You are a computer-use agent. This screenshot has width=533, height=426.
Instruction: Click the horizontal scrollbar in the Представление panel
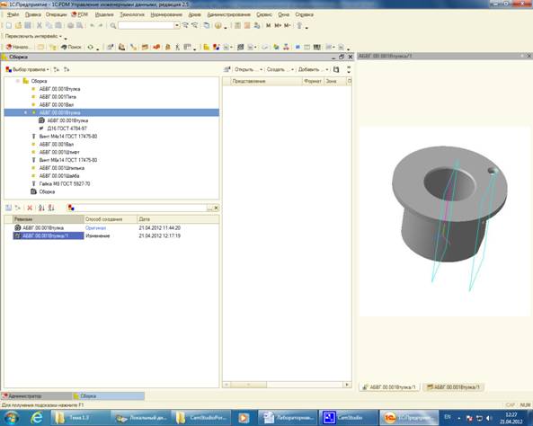pos(287,385)
